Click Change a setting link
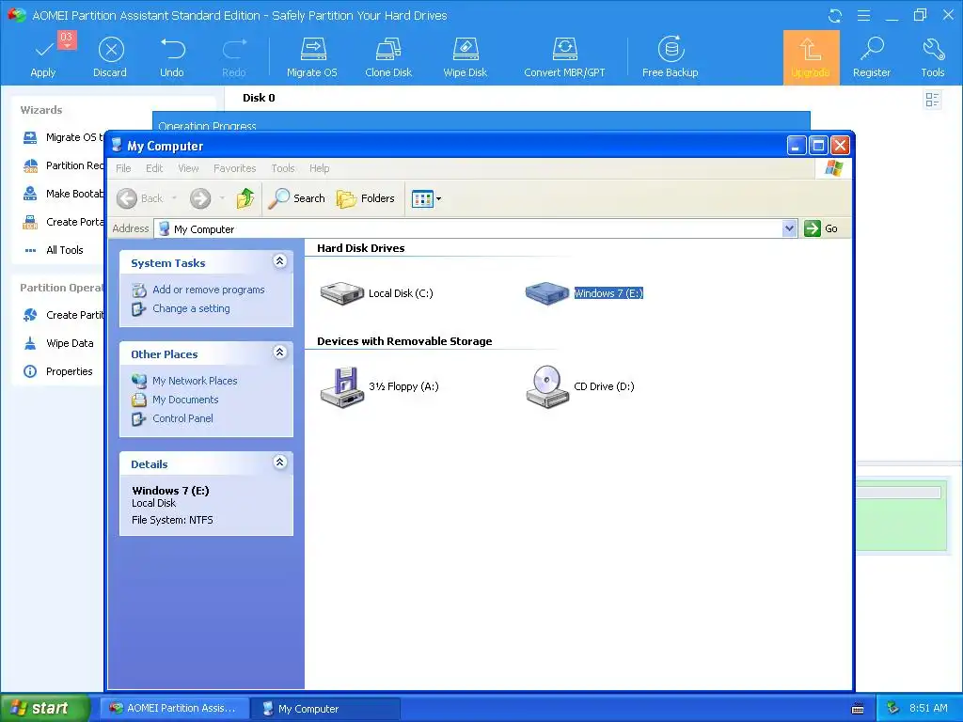 coord(191,308)
